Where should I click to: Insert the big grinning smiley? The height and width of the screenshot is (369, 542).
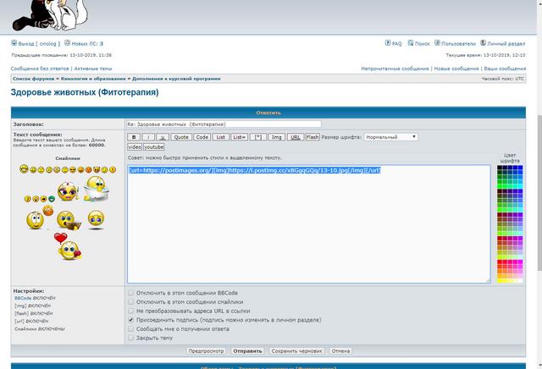pyautogui.click(x=24, y=169)
